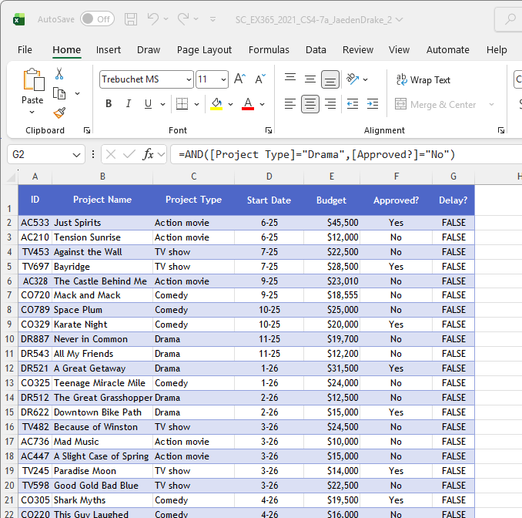This screenshot has width=522, height=518.
Task: Toggle Italic formatting
Action: (129, 104)
